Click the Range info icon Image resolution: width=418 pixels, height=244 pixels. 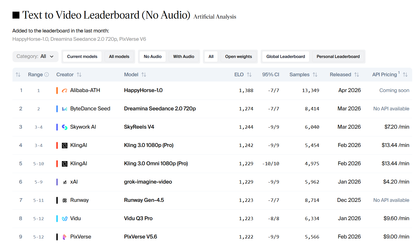click(x=47, y=75)
